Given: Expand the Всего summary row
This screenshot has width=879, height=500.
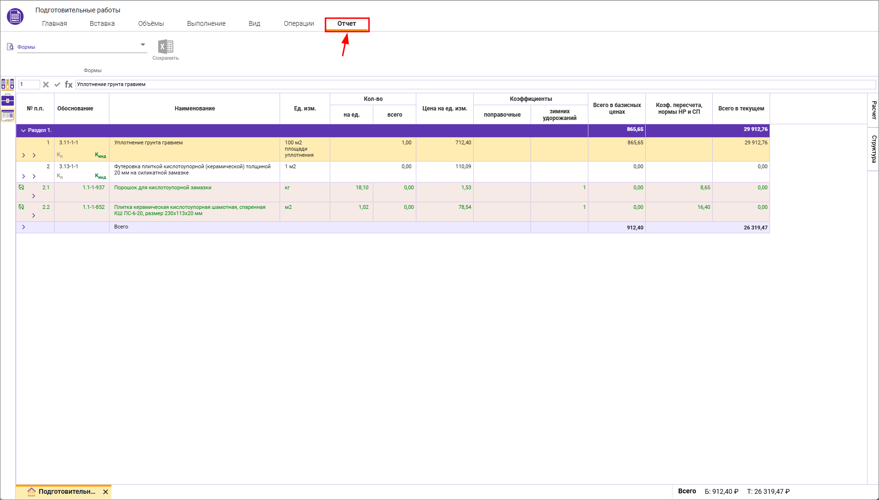Looking at the screenshot, I should pyautogui.click(x=23, y=227).
